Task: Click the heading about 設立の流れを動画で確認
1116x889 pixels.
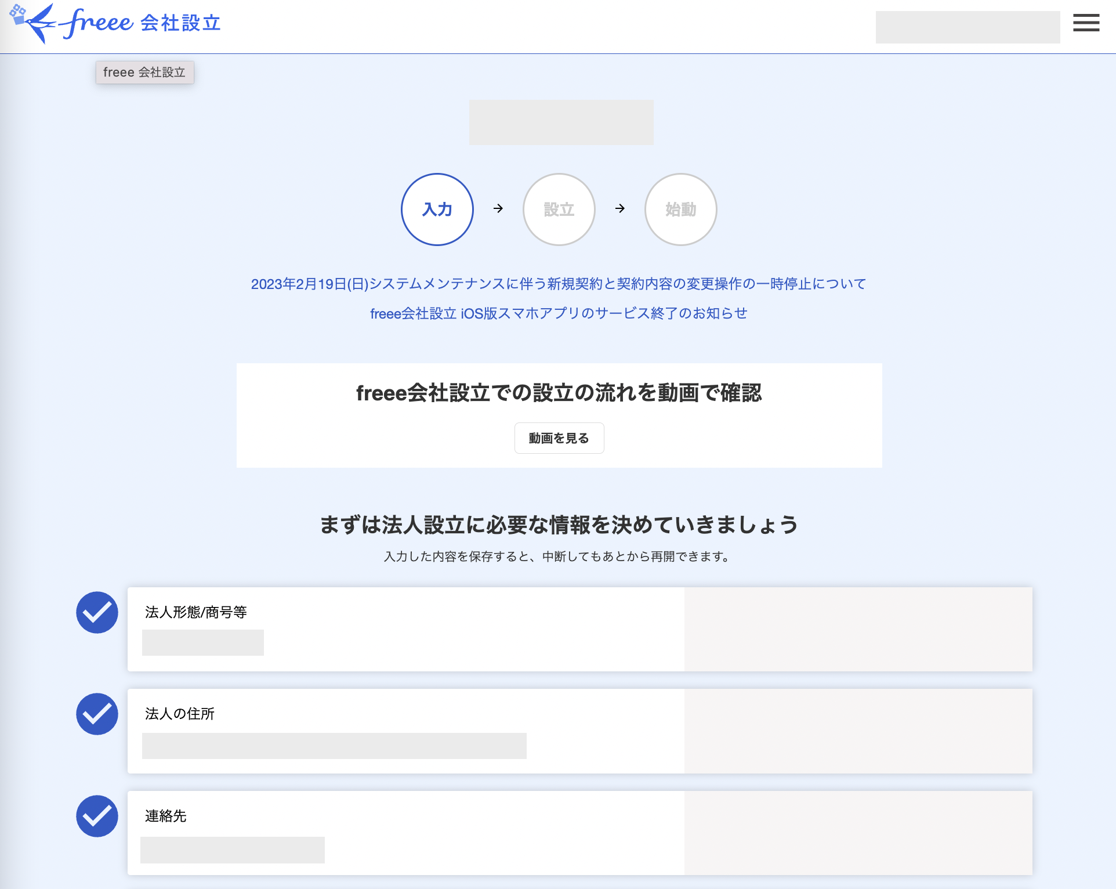Action: pyautogui.click(x=559, y=393)
